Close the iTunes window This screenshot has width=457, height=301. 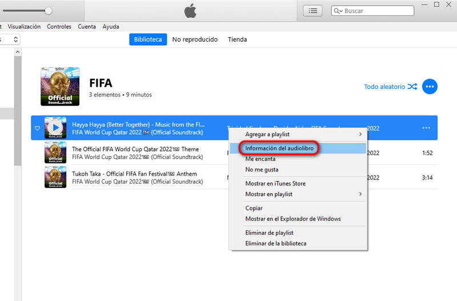[449, 5]
